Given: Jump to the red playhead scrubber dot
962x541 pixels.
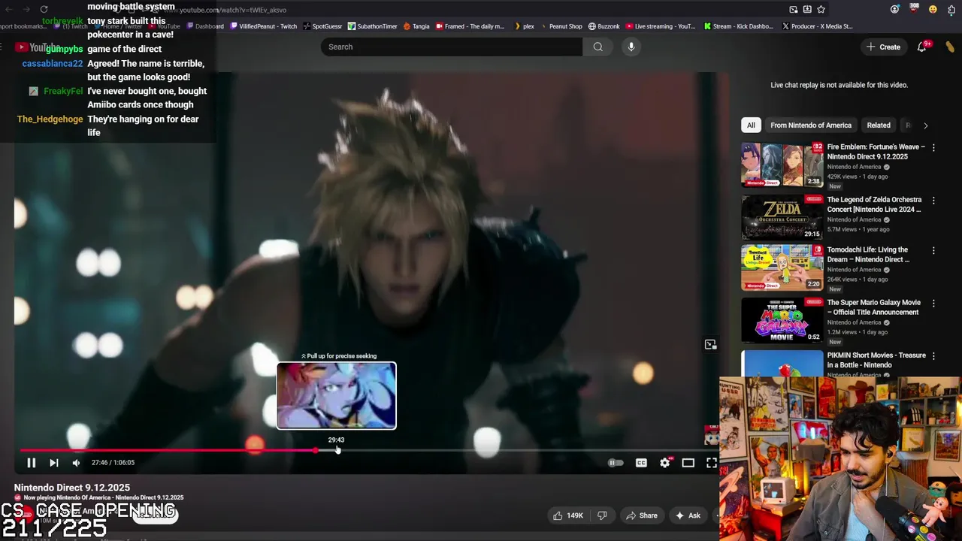Looking at the screenshot, I should tap(315, 450).
